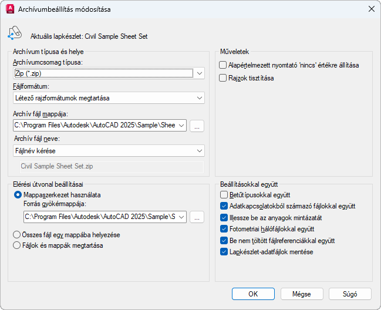The image size is (381, 310).
Task: Browse for Archív fájl mappája folder
Action: (197, 126)
